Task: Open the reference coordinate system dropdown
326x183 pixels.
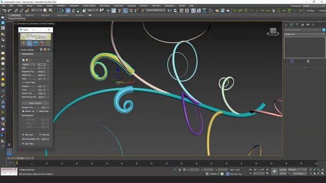Action: pos(93,10)
